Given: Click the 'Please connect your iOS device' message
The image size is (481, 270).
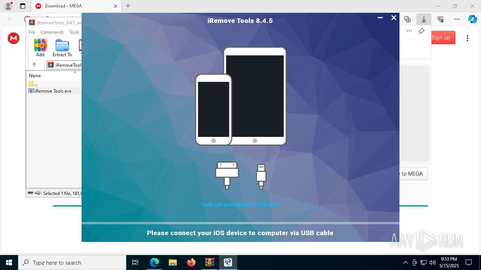Looking at the screenshot, I should [x=240, y=233].
